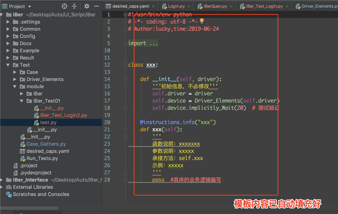Close the desired_caps.yaml tab
This screenshot has width=338, height=214.
click(x=153, y=6)
